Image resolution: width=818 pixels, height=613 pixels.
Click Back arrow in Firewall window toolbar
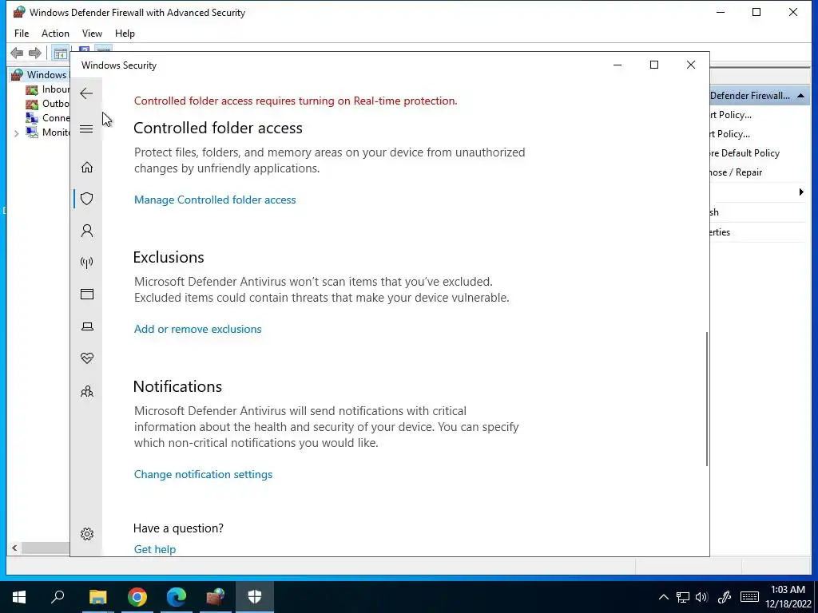17,53
